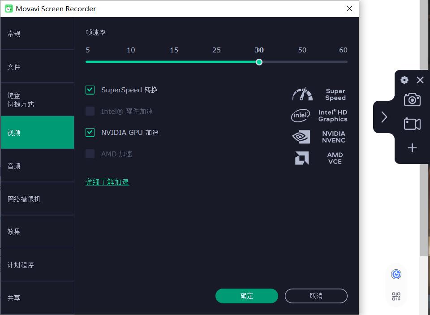Click the 25 frame rate label
430x315 pixels.
[216, 50]
